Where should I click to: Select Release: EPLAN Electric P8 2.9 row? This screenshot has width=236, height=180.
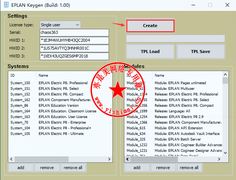pyautogui.click(x=173, y=117)
